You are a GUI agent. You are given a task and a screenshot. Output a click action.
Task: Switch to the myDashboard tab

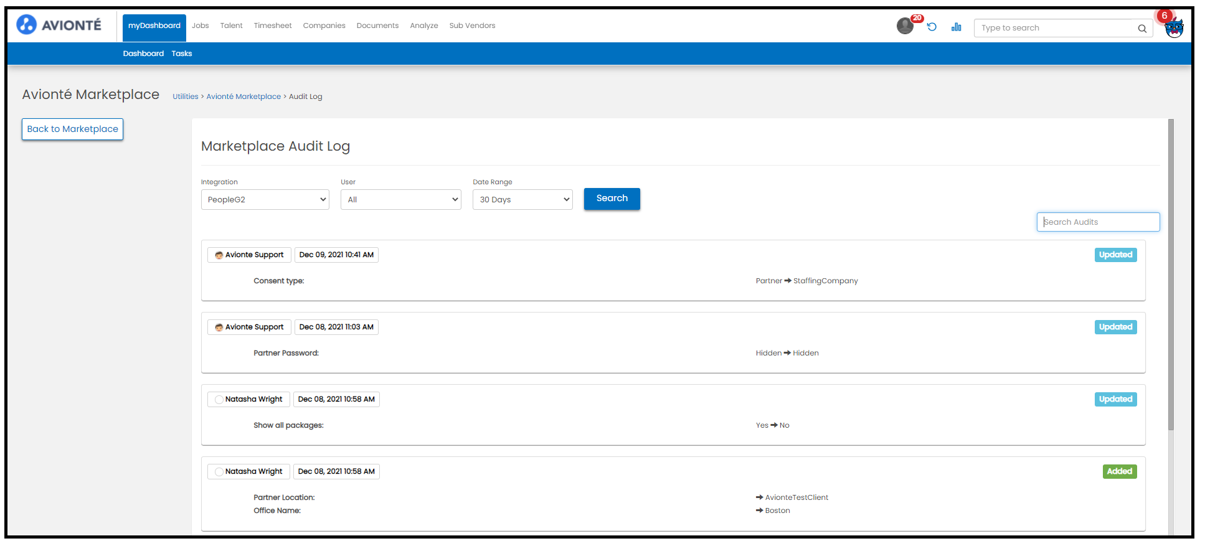[154, 27]
